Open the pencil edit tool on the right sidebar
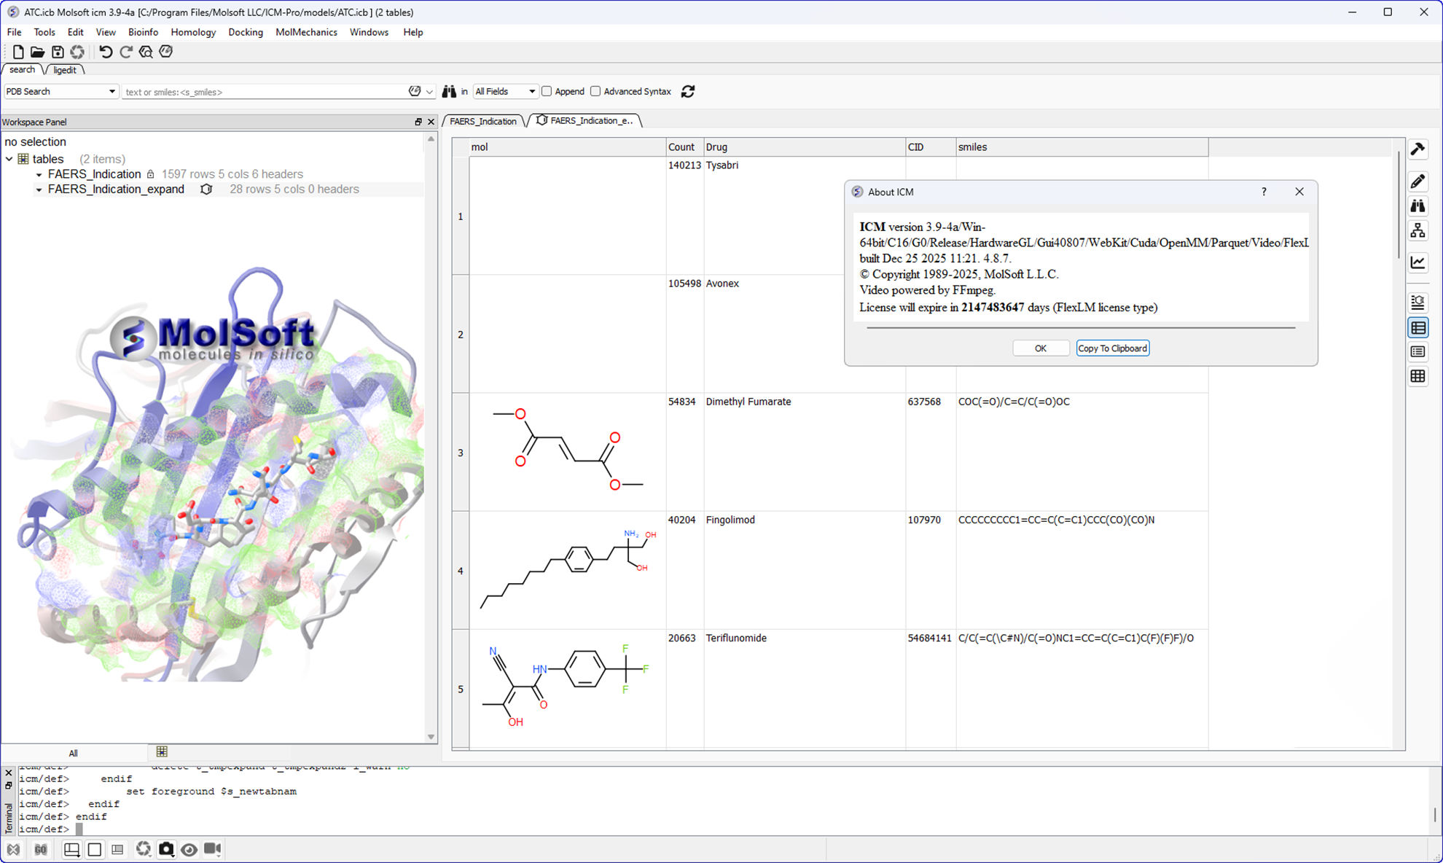Screen dimensions: 1443x863 (1418, 181)
